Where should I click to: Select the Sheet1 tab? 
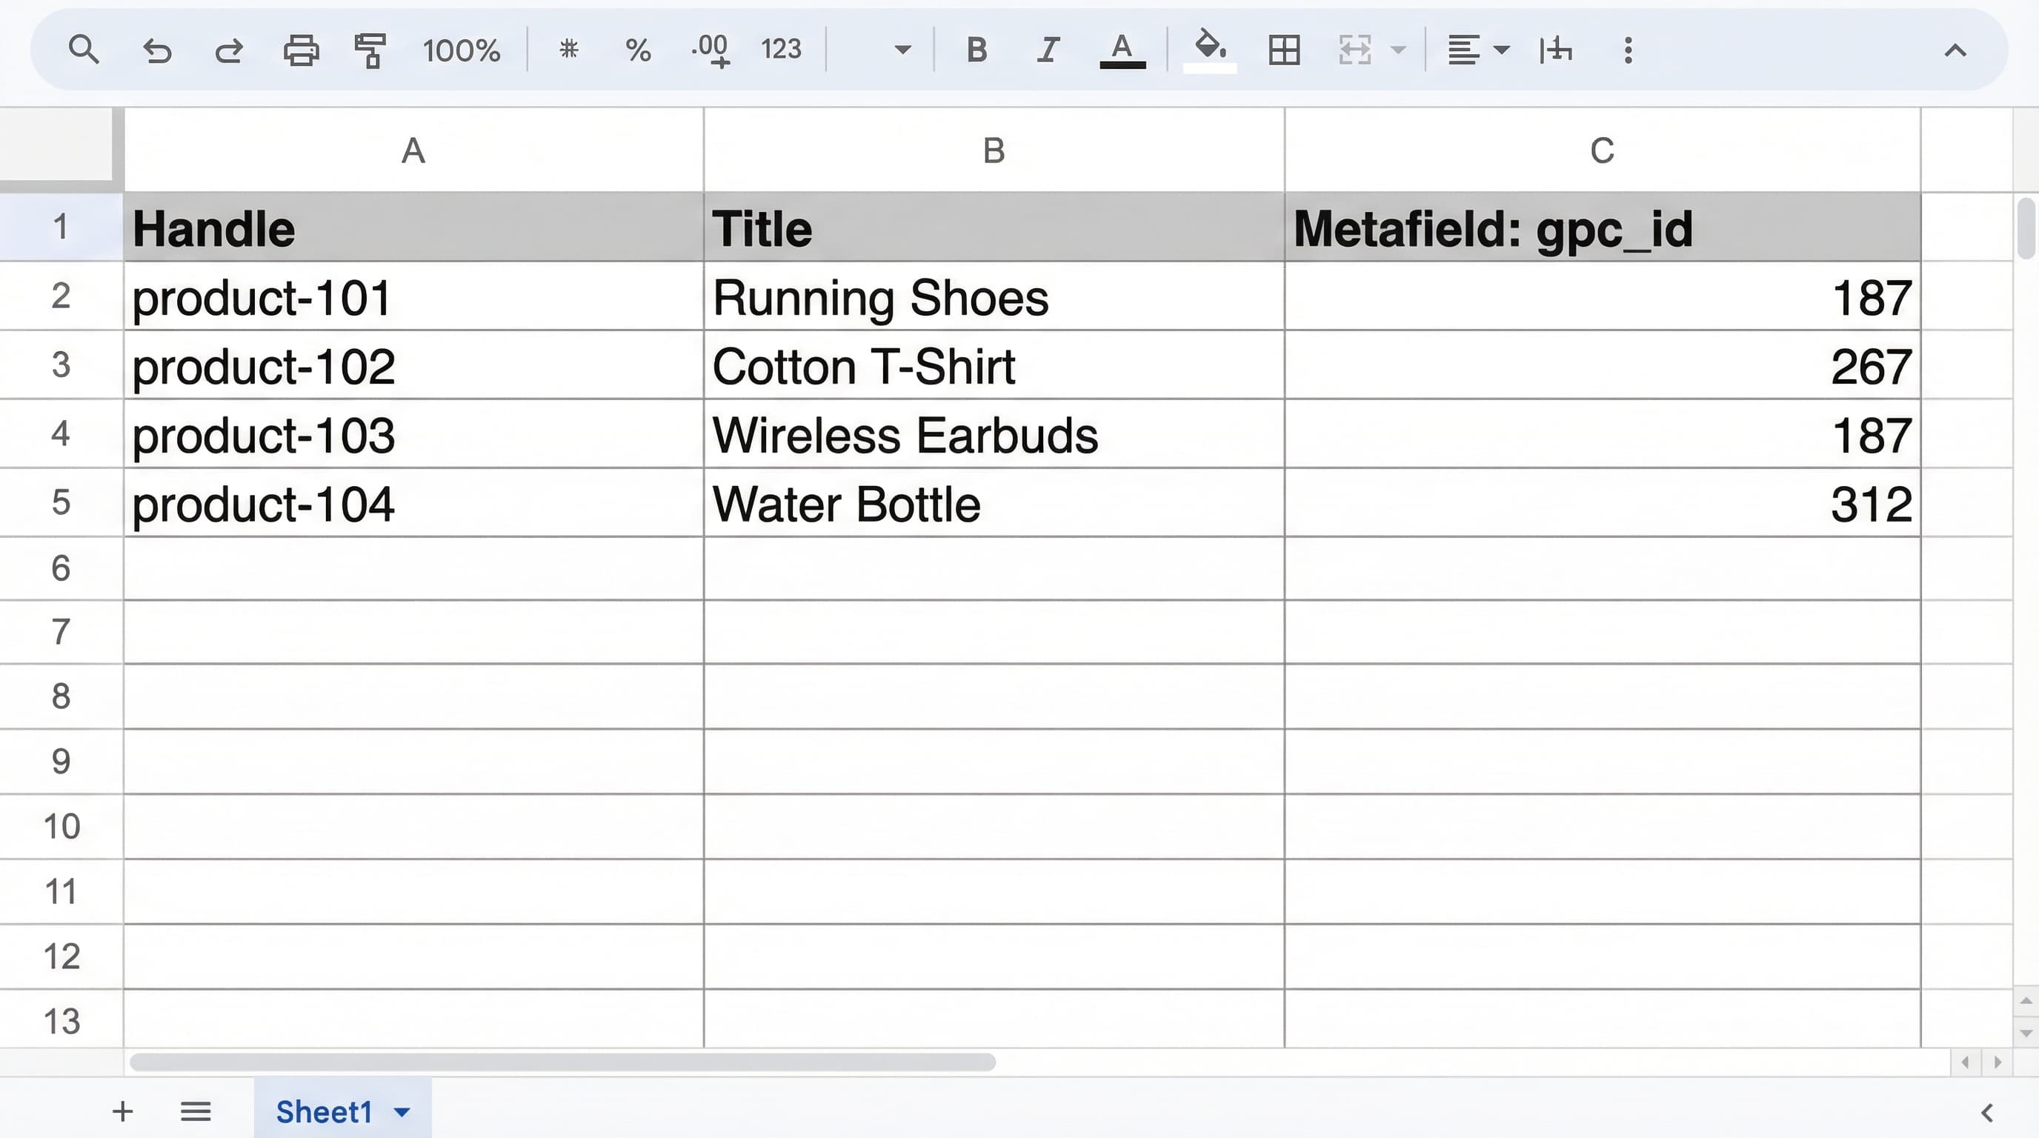(x=324, y=1112)
